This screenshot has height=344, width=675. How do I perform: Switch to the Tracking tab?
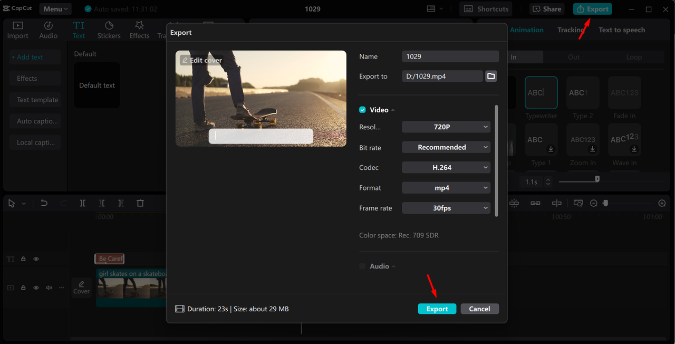pos(571,30)
